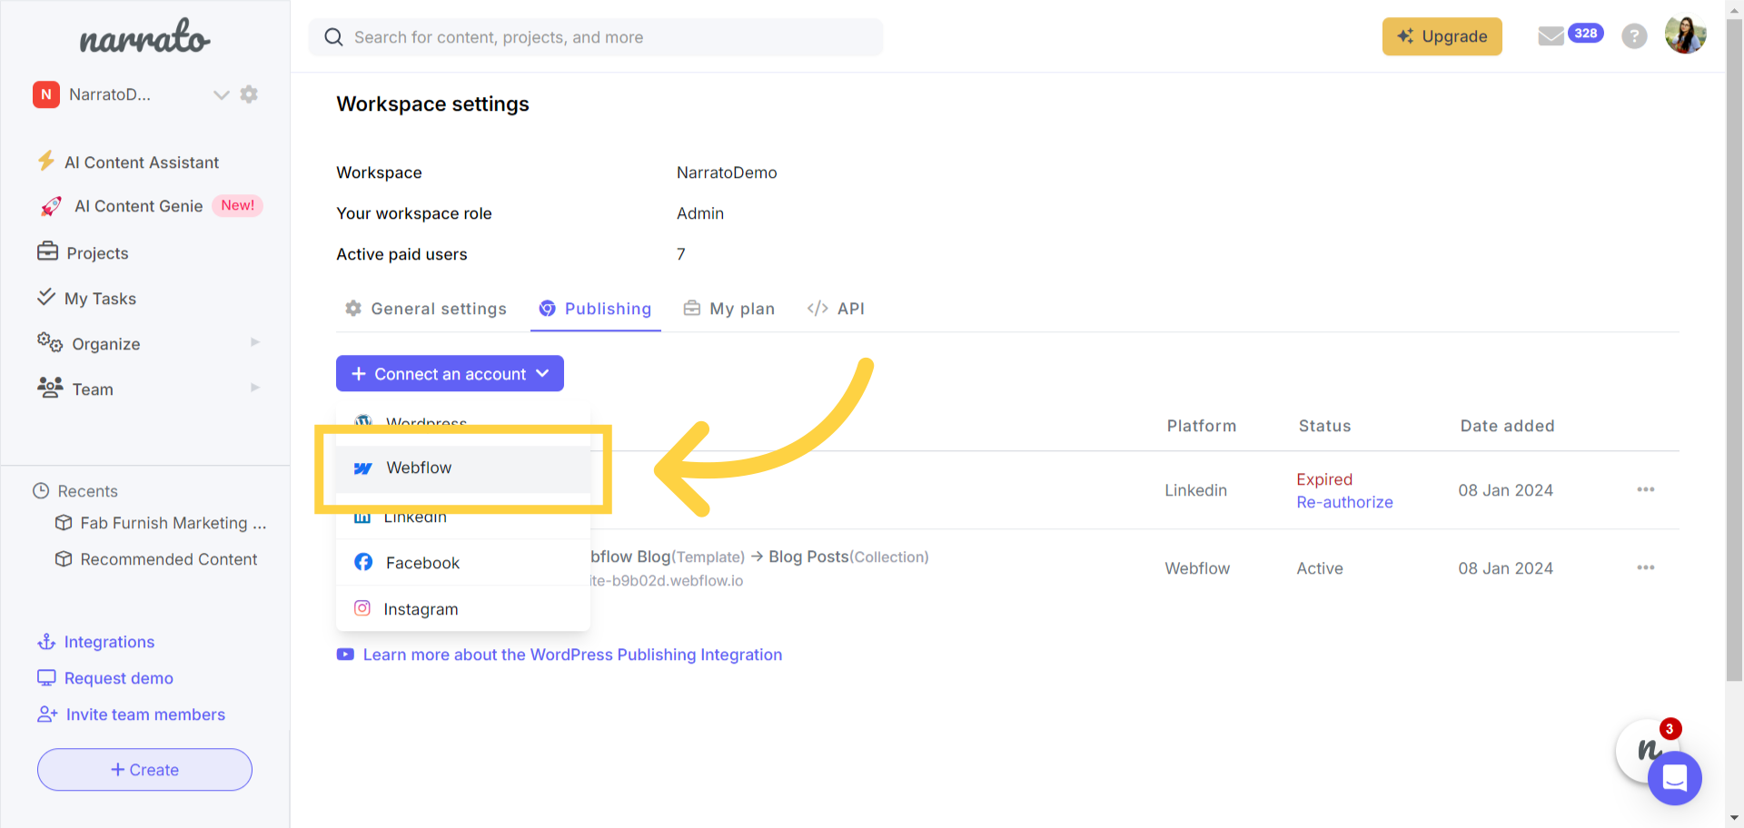Click the Team people icon
1744x828 pixels.
coord(50,388)
